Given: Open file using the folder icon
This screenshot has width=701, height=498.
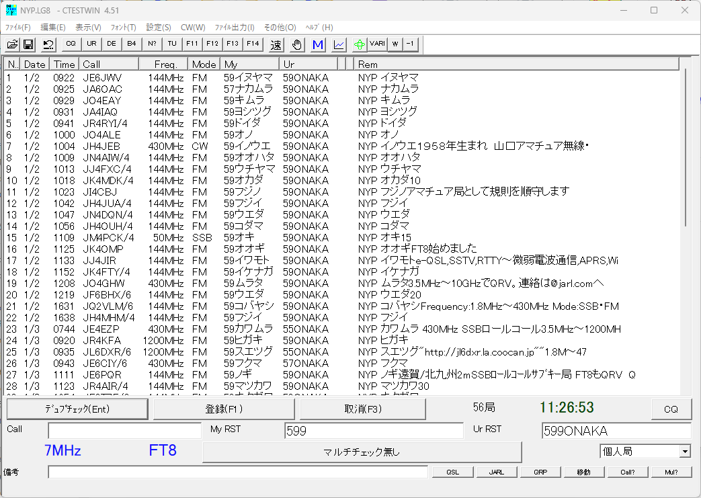Looking at the screenshot, I should point(13,44).
